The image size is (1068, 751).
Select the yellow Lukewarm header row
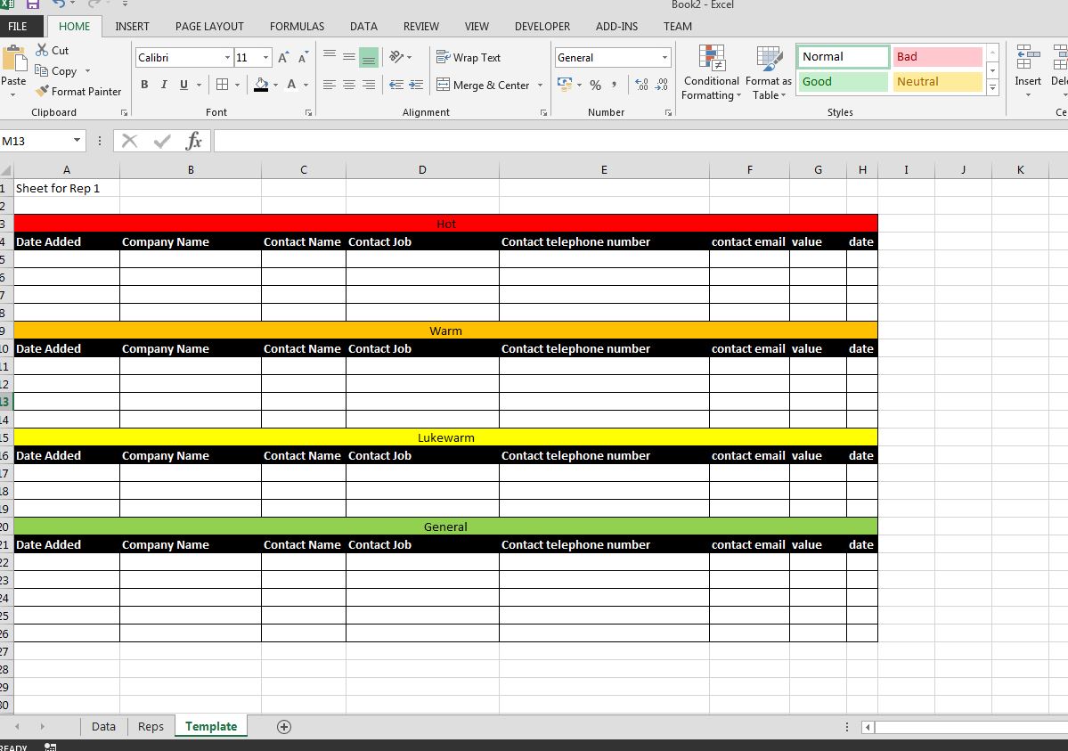pos(445,437)
